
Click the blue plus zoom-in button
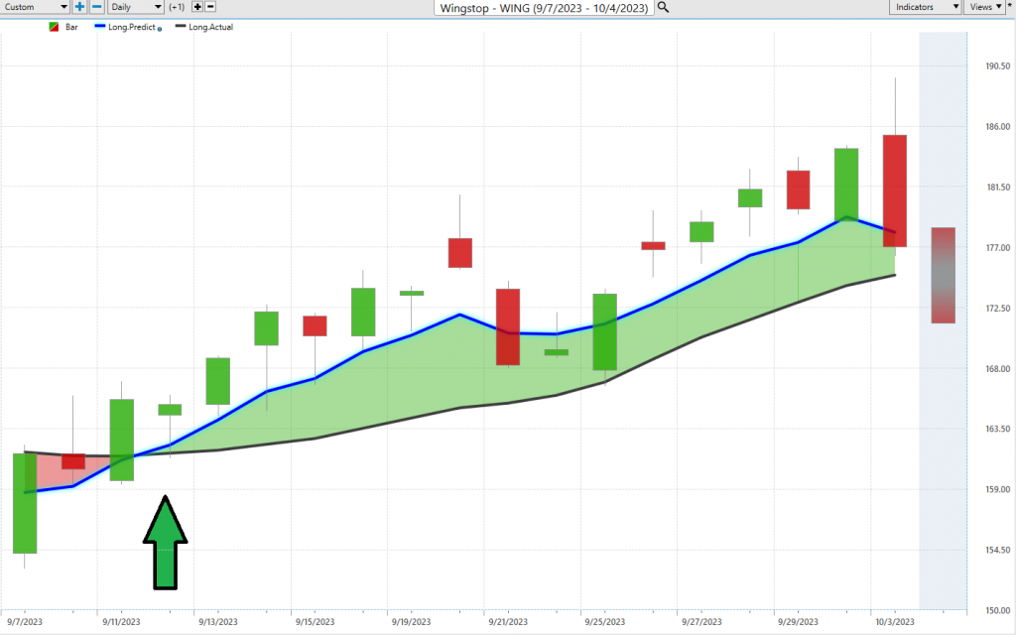[x=79, y=7]
